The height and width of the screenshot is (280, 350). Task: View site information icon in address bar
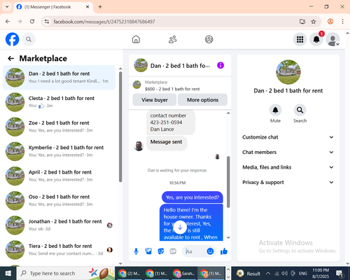click(x=47, y=22)
